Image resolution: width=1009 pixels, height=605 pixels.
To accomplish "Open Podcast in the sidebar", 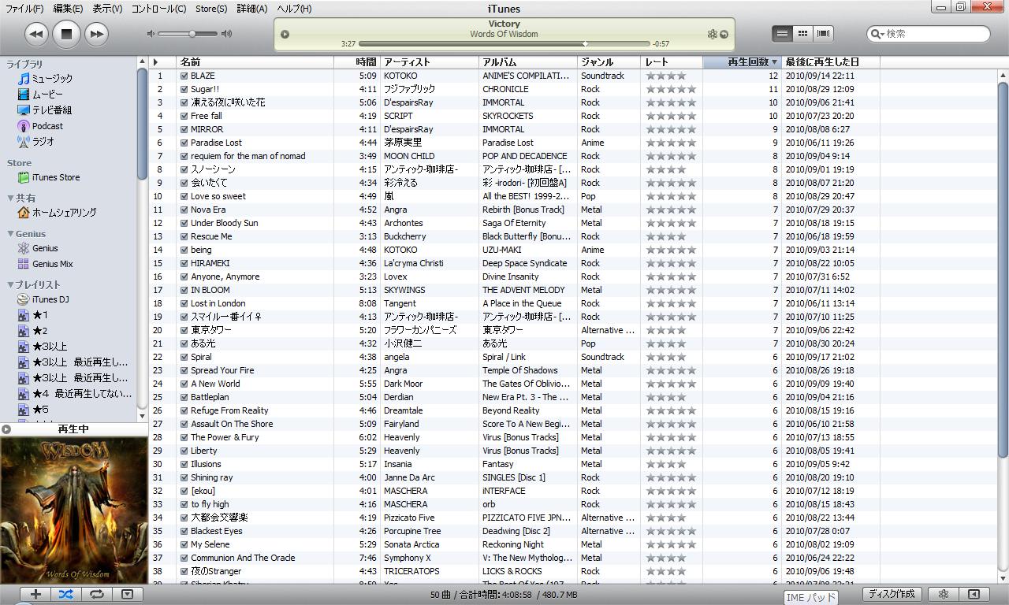I will tap(47, 126).
